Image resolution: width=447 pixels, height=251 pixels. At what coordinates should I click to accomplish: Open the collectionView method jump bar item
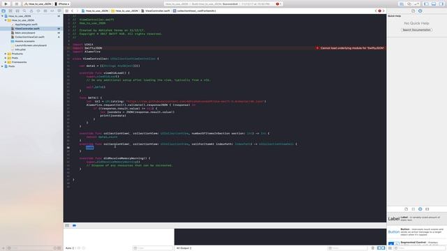pyautogui.click(x=194, y=11)
